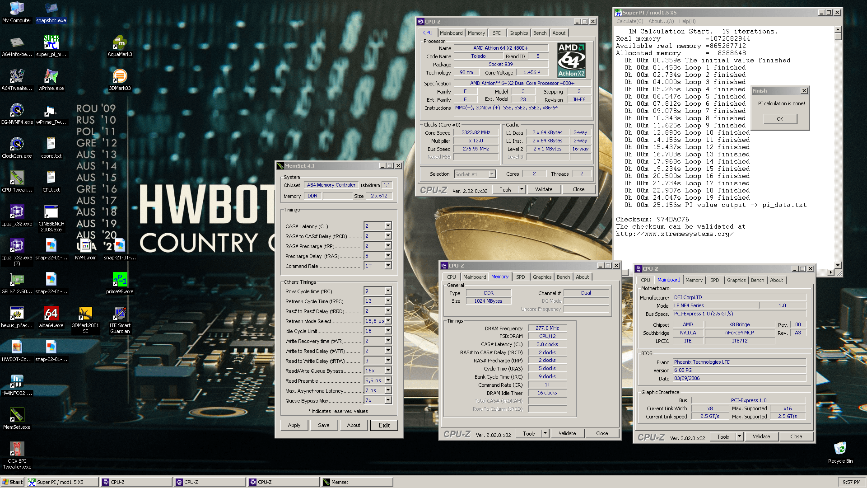Screen dimensions: 867x488
Task: Launch the super_pi_mod desktop icon
Action: click(x=51, y=46)
